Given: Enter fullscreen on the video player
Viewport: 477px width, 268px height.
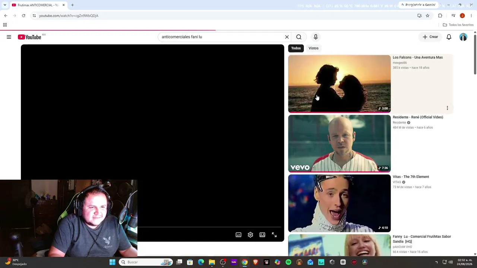Looking at the screenshot, I should (x=274, y=235).
